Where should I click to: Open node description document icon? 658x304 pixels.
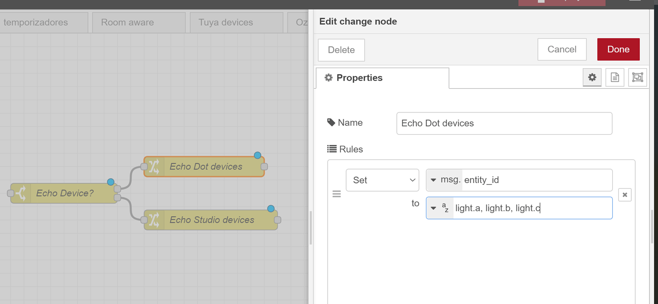[615, 77]
